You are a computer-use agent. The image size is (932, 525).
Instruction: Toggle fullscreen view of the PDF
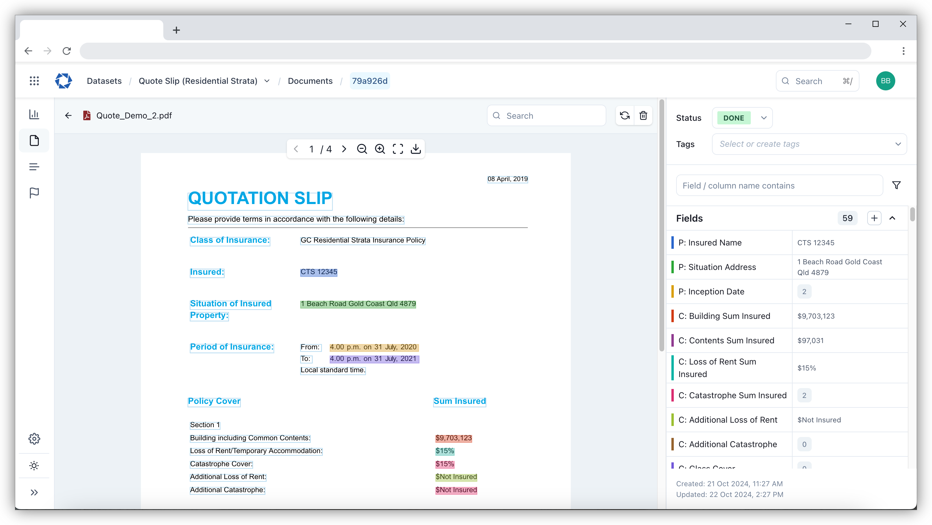(398, 149)
